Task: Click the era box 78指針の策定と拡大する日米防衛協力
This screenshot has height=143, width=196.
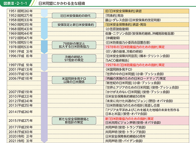Action: click(74, 45)
